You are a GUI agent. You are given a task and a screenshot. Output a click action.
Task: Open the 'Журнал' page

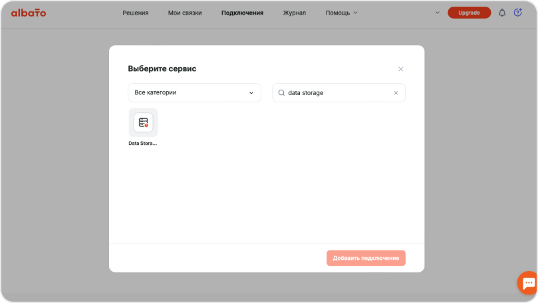click(x=294, y=13)
